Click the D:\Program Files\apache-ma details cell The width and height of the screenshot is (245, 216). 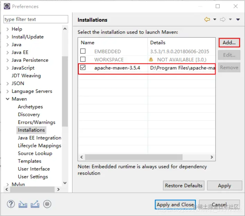(x=183, y=68)
